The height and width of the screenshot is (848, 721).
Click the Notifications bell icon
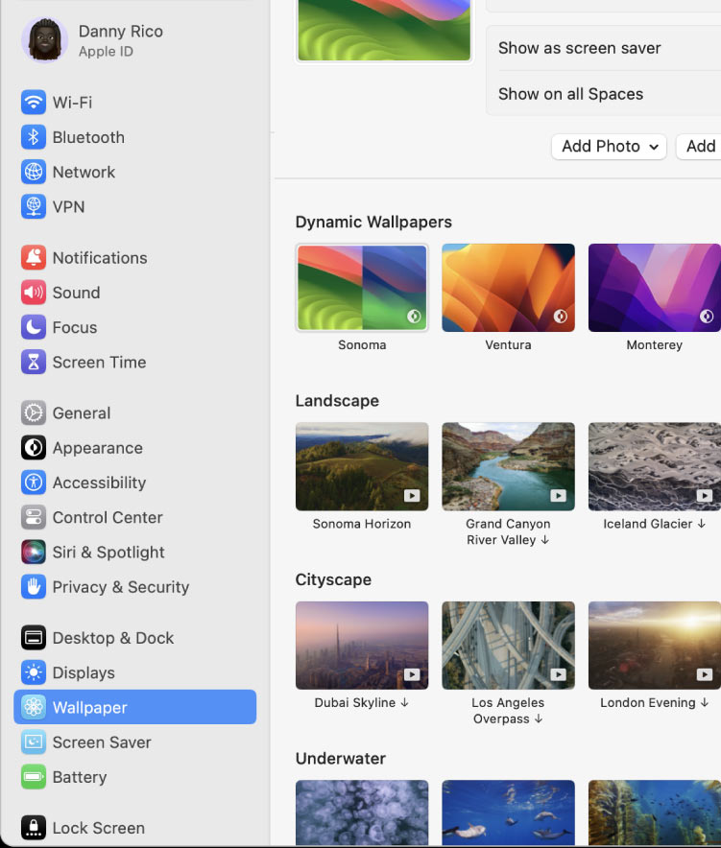coord(34,257)
